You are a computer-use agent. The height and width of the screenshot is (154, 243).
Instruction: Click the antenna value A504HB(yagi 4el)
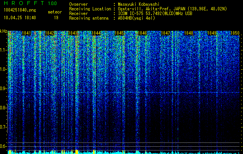(136, 18)
